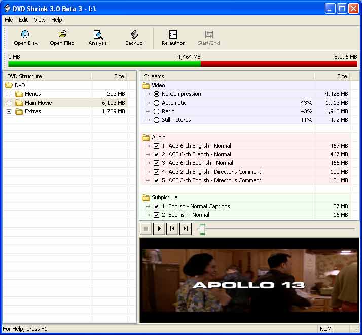Click the Main Movie folder icon
The height and width of the screenshot is (335, 362).
[x=19, y=103]
